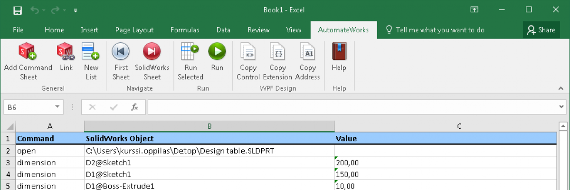Image resolution: width=570 pixels, height=190 pixels.
Task: Select the AutomateWorks tab
Action: pyautogui.click(x=343, y=29)
